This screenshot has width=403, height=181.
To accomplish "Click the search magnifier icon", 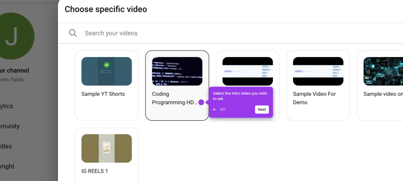I will point(73,33).
